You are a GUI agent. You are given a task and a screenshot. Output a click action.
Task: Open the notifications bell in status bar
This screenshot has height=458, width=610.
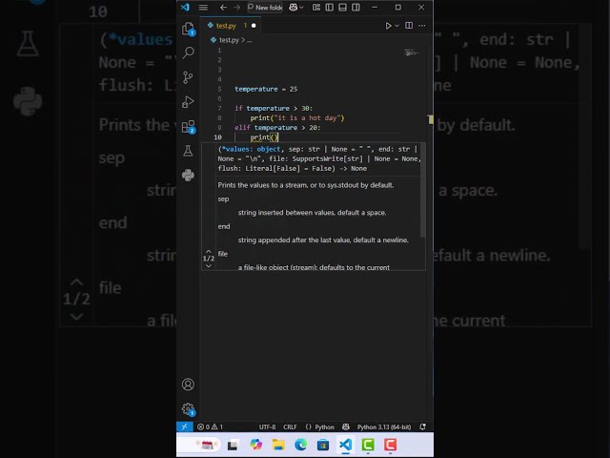tap(423, 427)
